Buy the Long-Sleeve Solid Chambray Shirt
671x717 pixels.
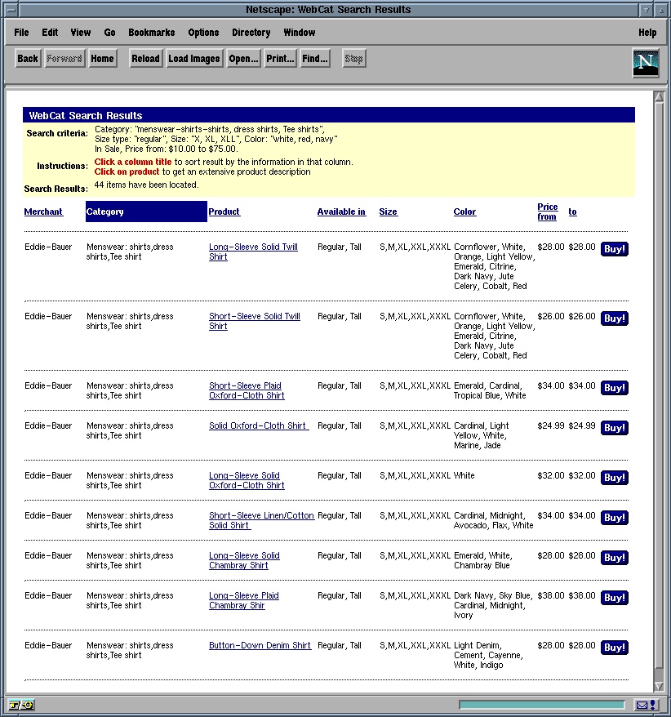click(x=615, y=558)
